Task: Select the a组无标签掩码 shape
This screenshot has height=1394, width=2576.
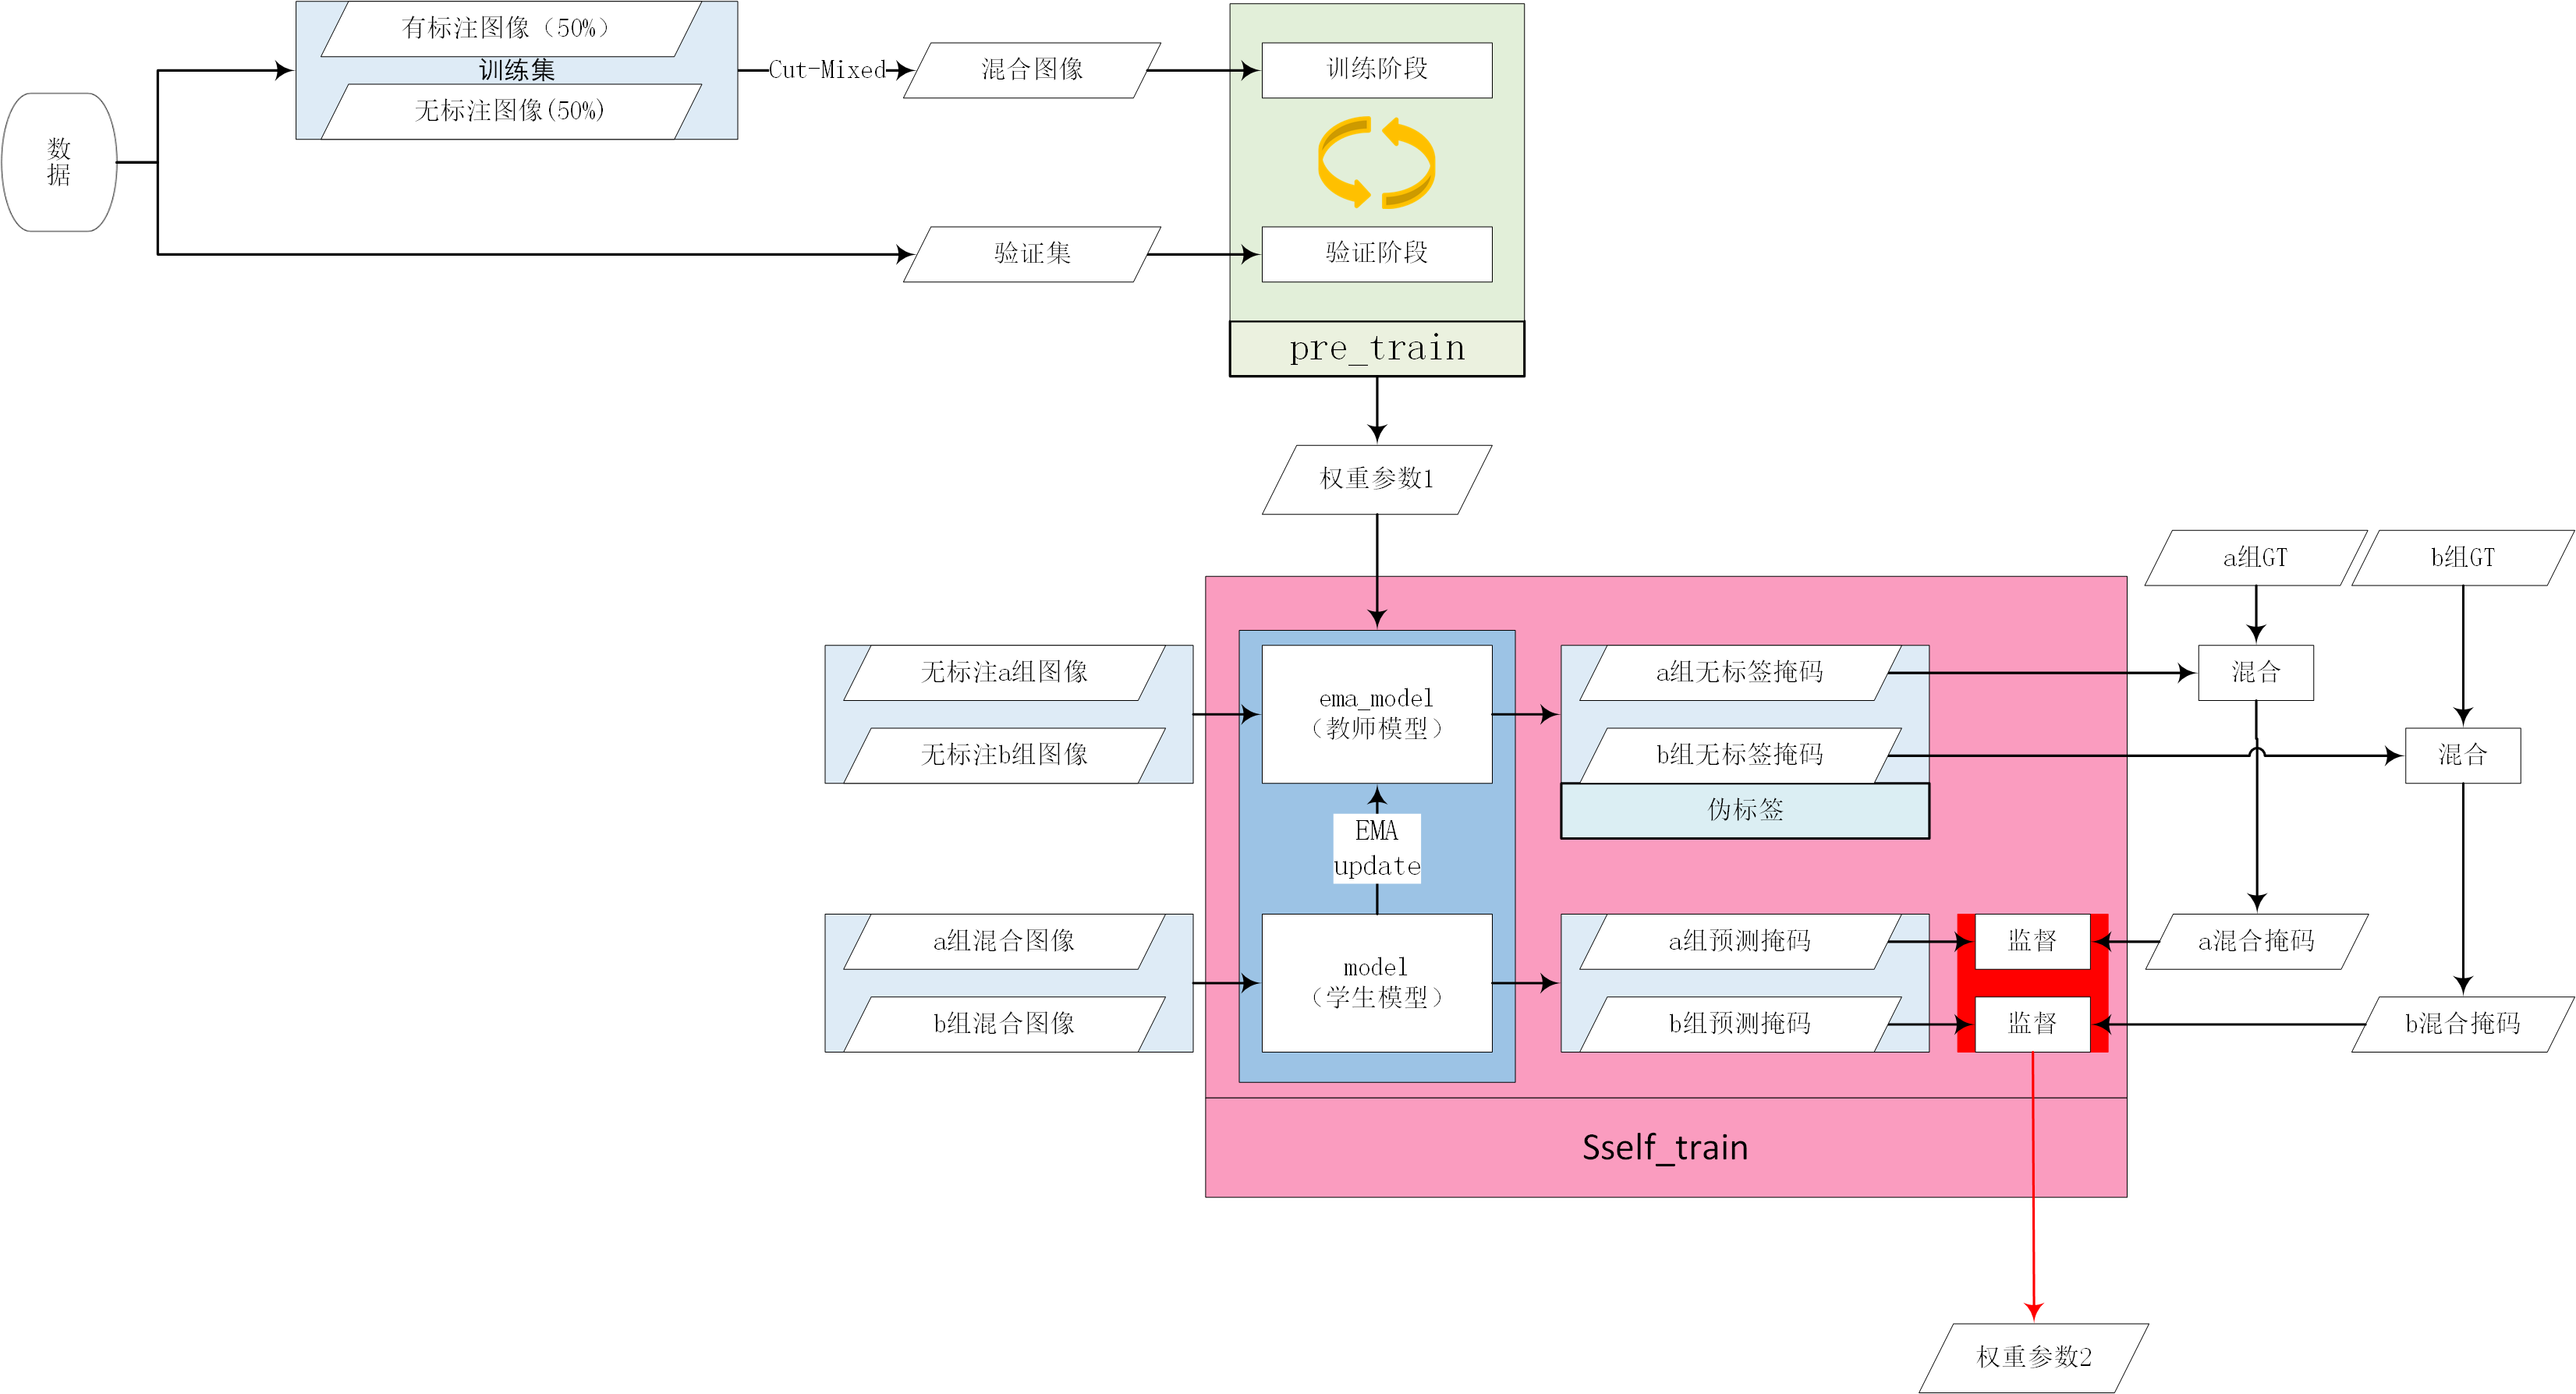Action: pyautogui.click(x=1739, y=672)
